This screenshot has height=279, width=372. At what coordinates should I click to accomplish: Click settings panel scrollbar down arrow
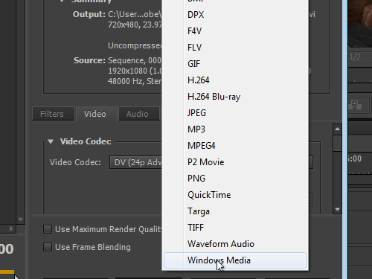pos(337,209)
